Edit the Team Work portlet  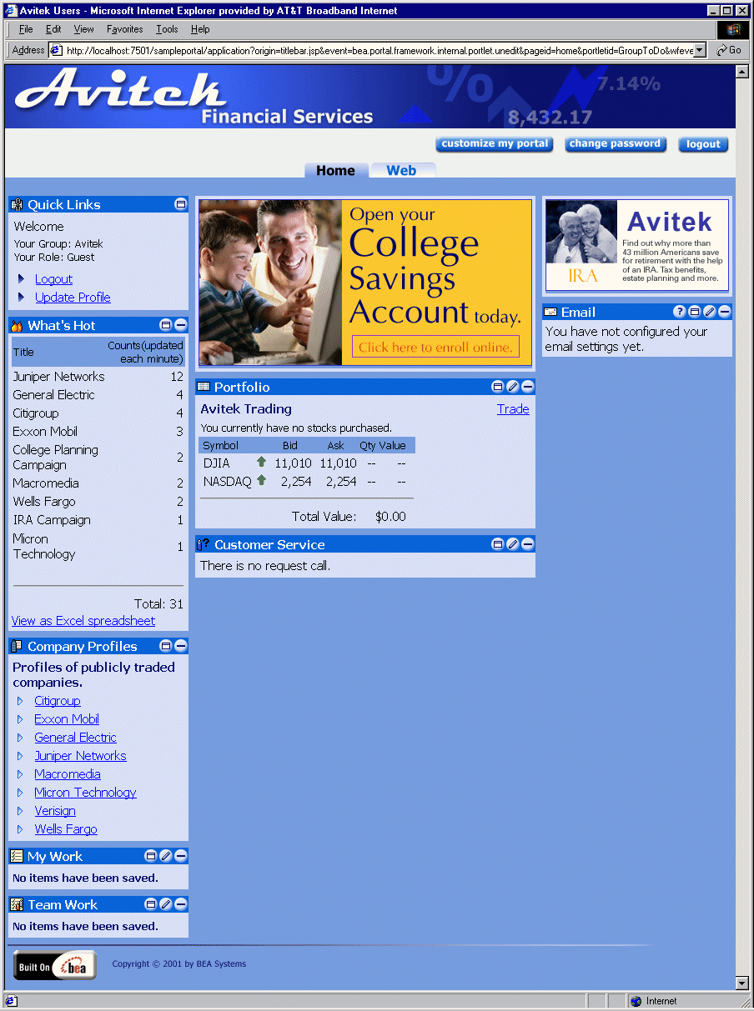[x=166, y=904]
